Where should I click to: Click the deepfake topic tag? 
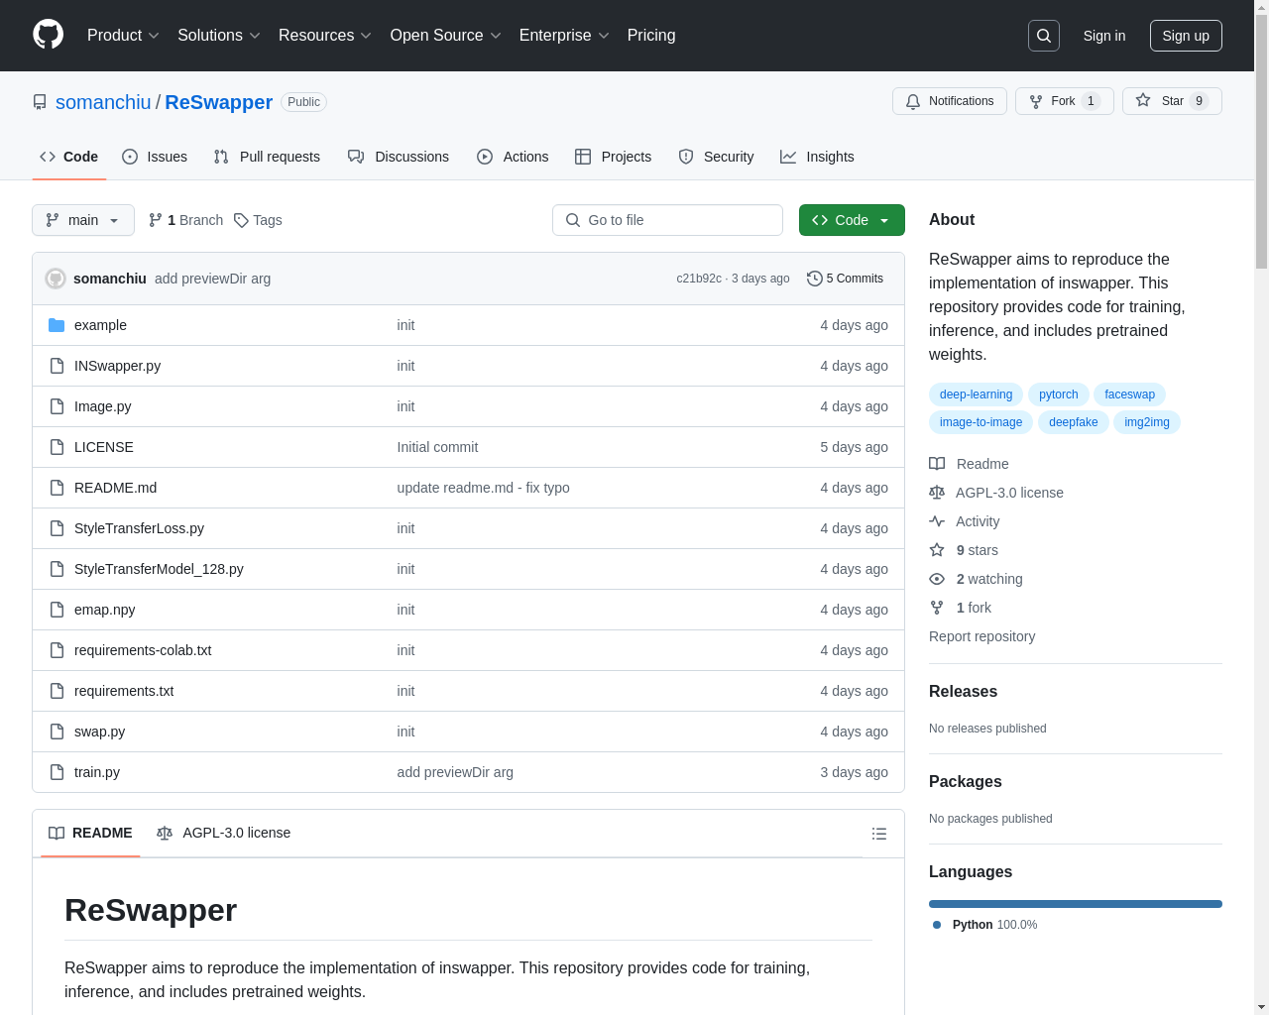(1073, 422)
